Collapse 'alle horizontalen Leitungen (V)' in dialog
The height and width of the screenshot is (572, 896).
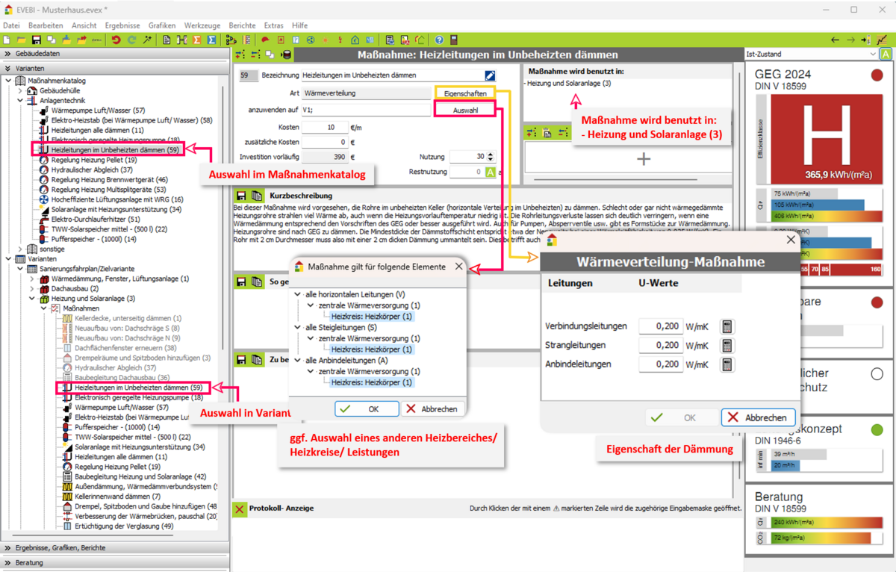coord(298,294)
